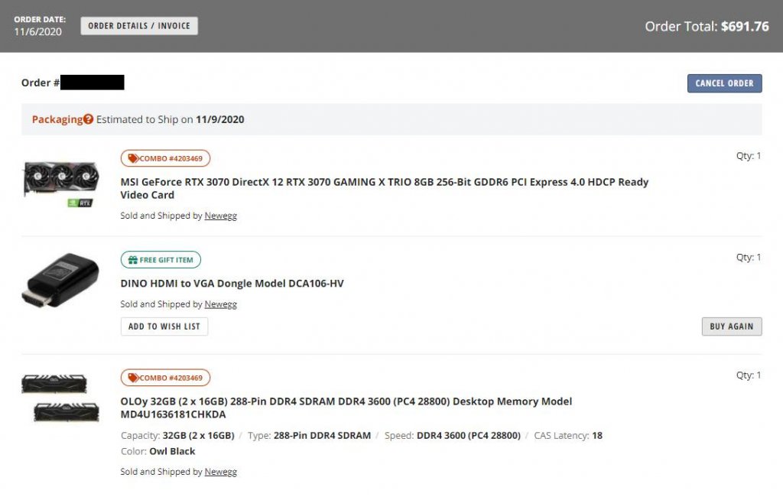Click the tag icon in OLOy combo badge
The height and width of the screenshot is (497, 783).
point(133,378)
